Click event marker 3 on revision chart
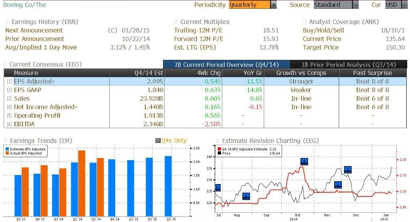 point(348,170)
